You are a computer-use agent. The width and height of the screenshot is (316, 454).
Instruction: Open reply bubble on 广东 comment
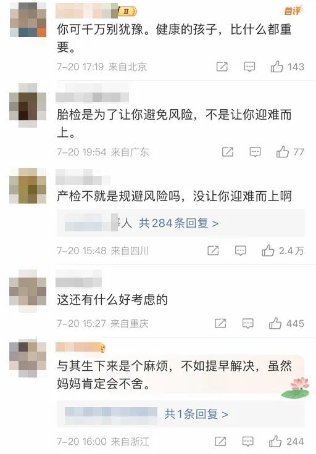pyautogui.click(x=255, y=152)
